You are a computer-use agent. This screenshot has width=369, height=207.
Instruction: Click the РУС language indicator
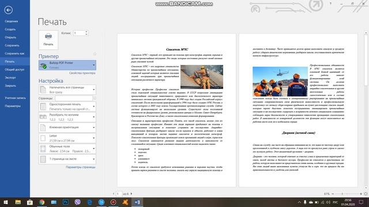tap(336, 202)
